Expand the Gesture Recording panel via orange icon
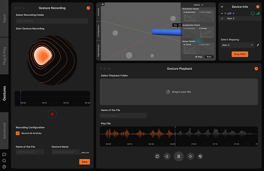Viewport: 264px width, 171px height. pyautogui.click(x=88, y=8)
